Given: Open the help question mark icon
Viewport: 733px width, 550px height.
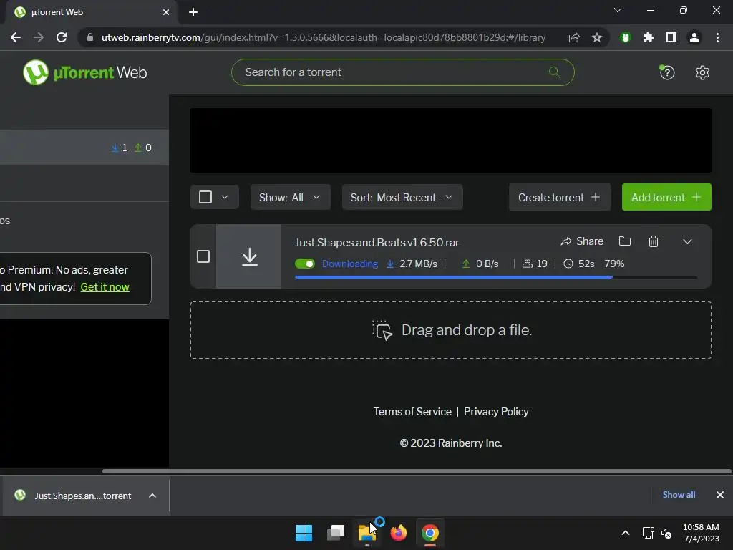Looking at the screenshot, I should [667, 72].
